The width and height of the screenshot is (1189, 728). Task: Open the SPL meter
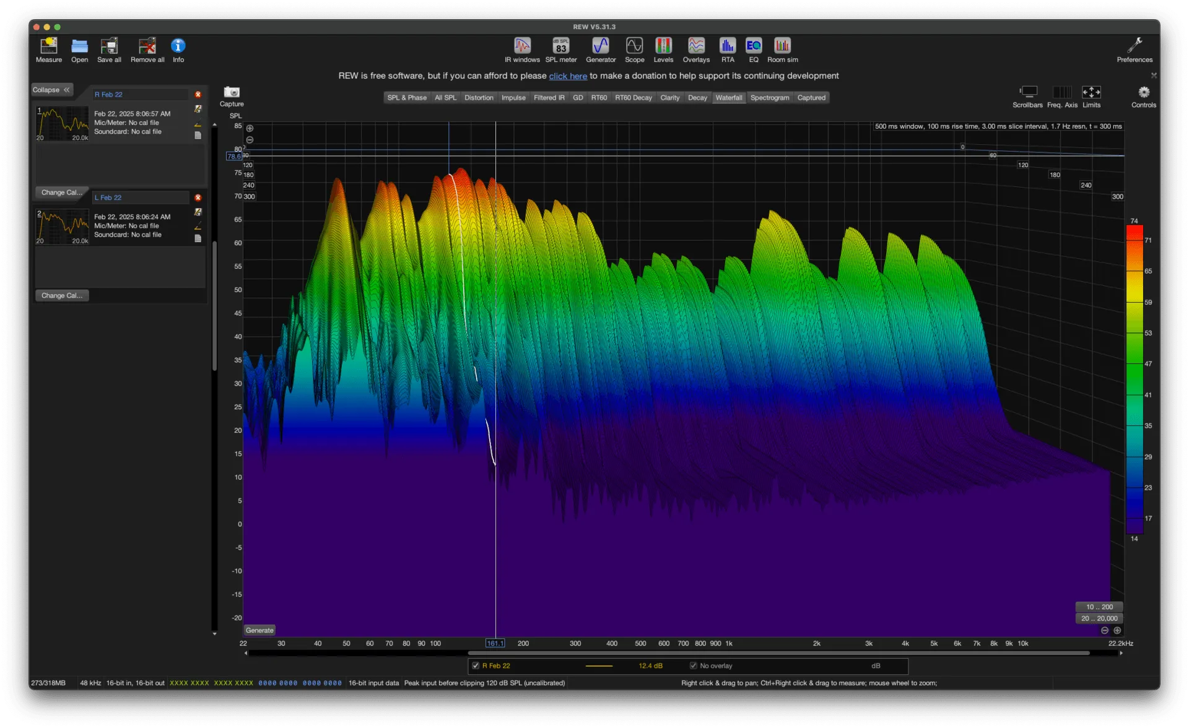coord(560,46)
